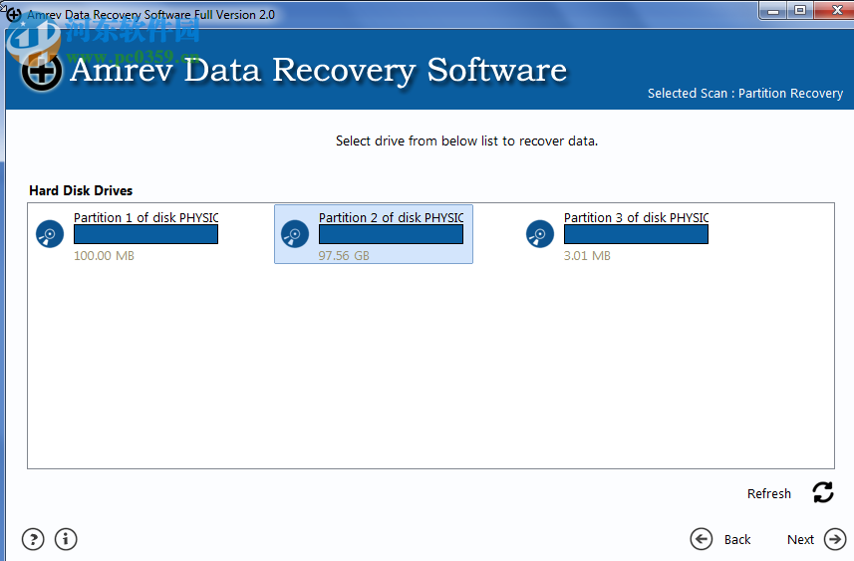Click the Amrev logo plus icon in header
854x561 pixels.
point(42,71)
